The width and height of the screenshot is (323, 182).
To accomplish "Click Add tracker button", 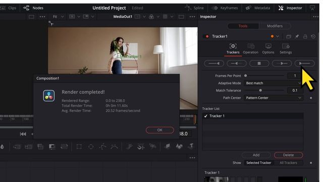I will [x=256, y=155].
